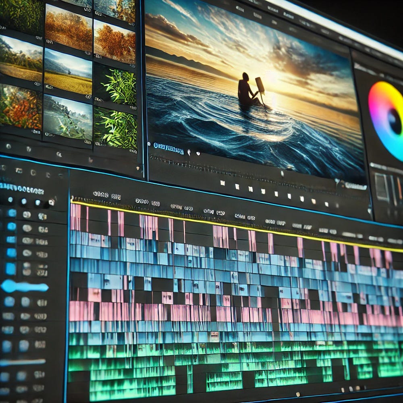Open the orange tree against blue sky thumbnail
Image resolution: width=403 pixels, height=403 pixels.
pos(114,42)
